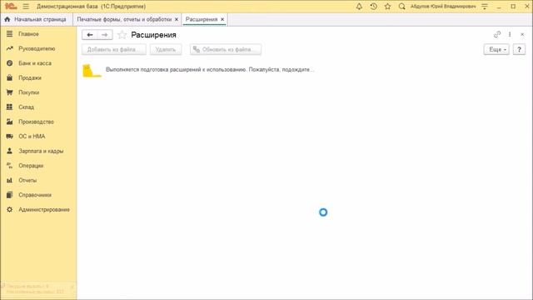Screen dimensions: 533x300
Task: Click Покупки cart icon
Action: coord(9,92)
